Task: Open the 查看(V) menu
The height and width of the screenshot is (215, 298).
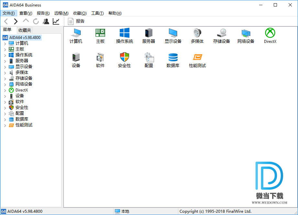Action: click(x=26, y=13)
